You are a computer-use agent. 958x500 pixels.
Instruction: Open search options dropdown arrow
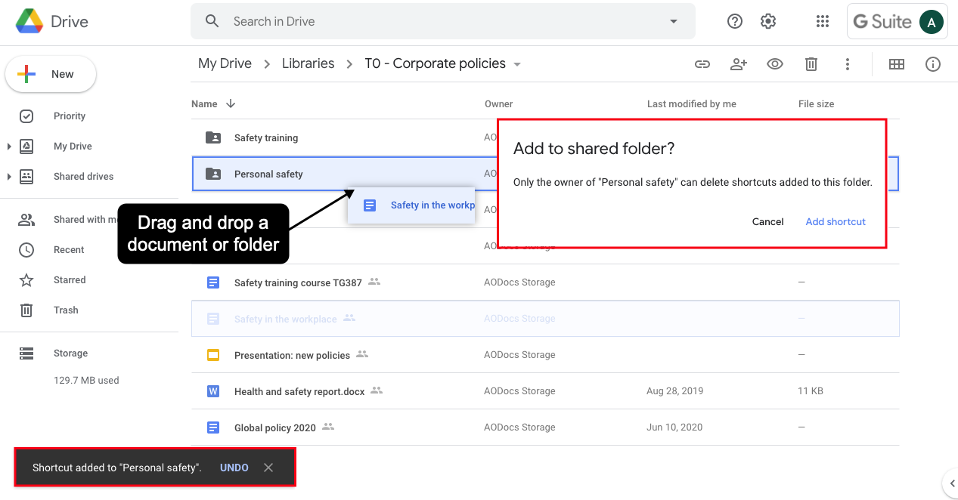click(x=674, y=21)
